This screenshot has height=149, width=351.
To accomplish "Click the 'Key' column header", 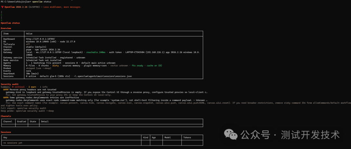I will pyautogui.click(x=5, y=137).
